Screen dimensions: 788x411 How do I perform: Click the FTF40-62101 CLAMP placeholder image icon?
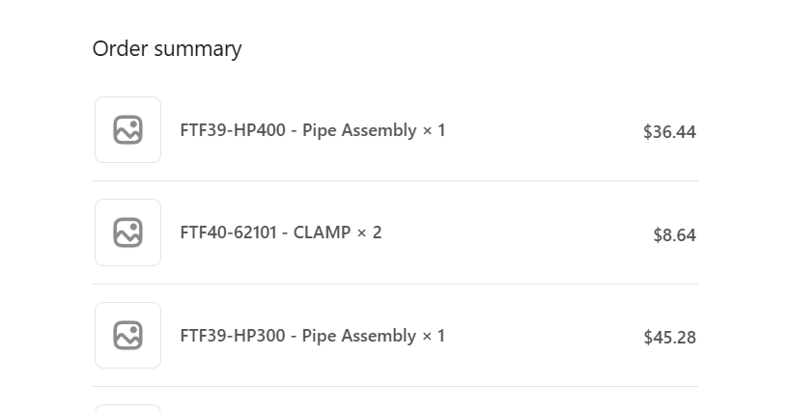[x=127, y=233]
